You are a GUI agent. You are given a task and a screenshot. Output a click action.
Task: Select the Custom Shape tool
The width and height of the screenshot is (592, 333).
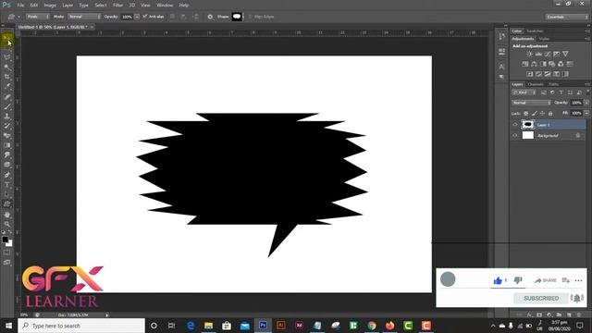point(7,204)
